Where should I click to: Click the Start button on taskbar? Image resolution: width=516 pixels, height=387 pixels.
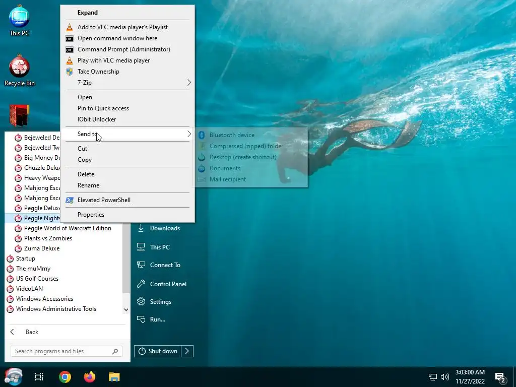click(x=13, y=376)
